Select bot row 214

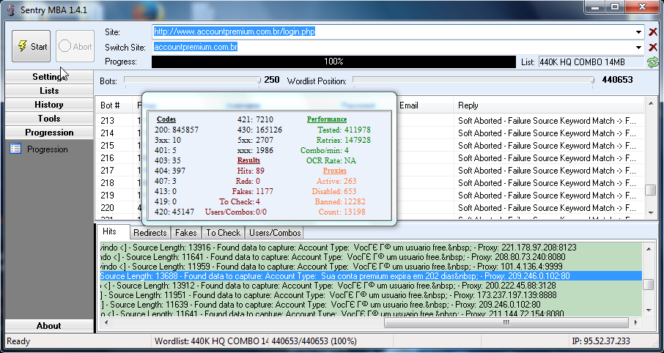[x=369, y=133]
